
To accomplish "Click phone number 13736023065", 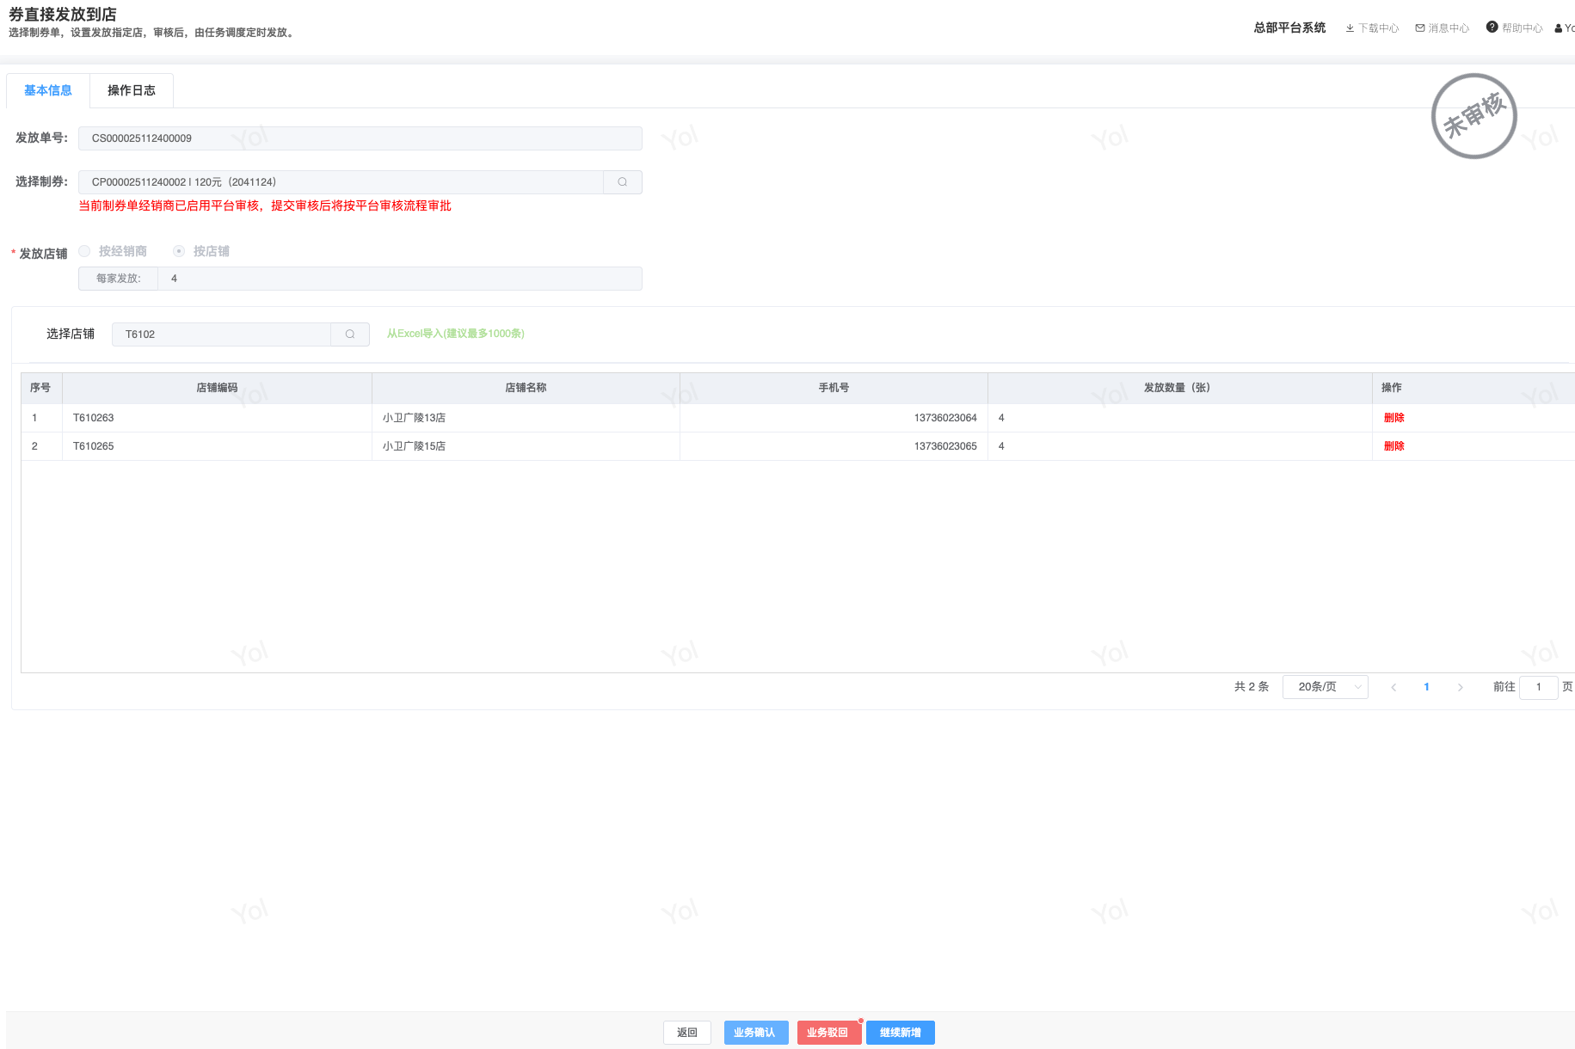I will (945, 446).
